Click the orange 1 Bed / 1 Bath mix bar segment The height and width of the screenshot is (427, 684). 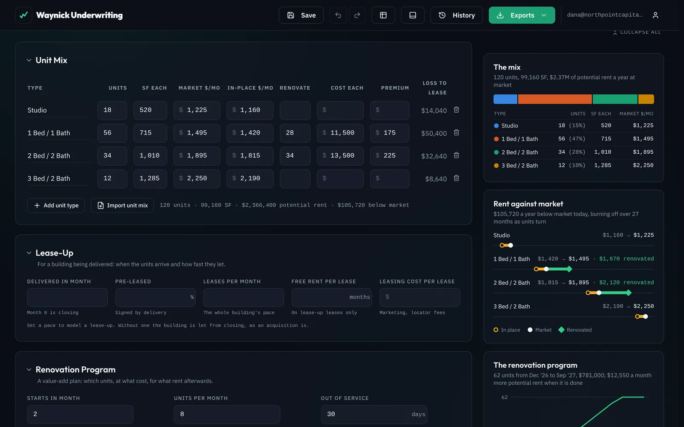(x=555, y=99)
